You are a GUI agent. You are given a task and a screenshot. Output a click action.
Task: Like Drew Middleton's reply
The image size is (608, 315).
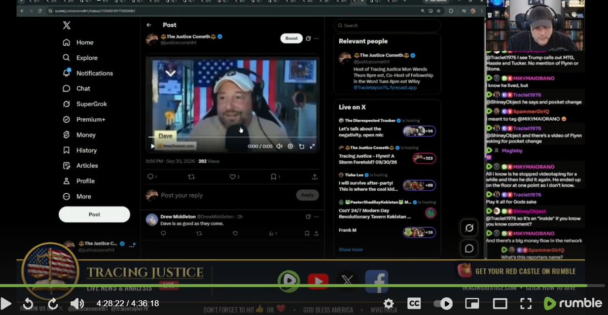(x=235, y=233)
